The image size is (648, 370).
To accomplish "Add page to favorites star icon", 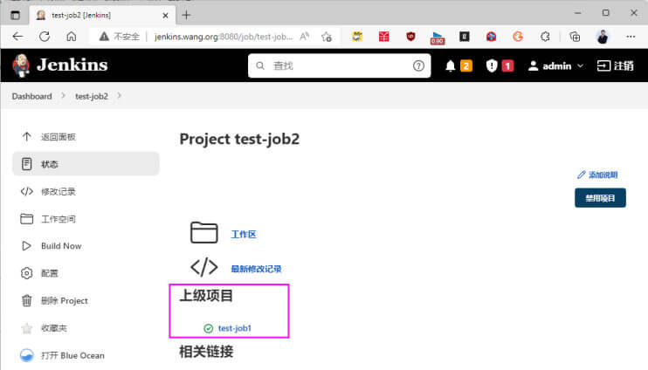I will [327, 37].
